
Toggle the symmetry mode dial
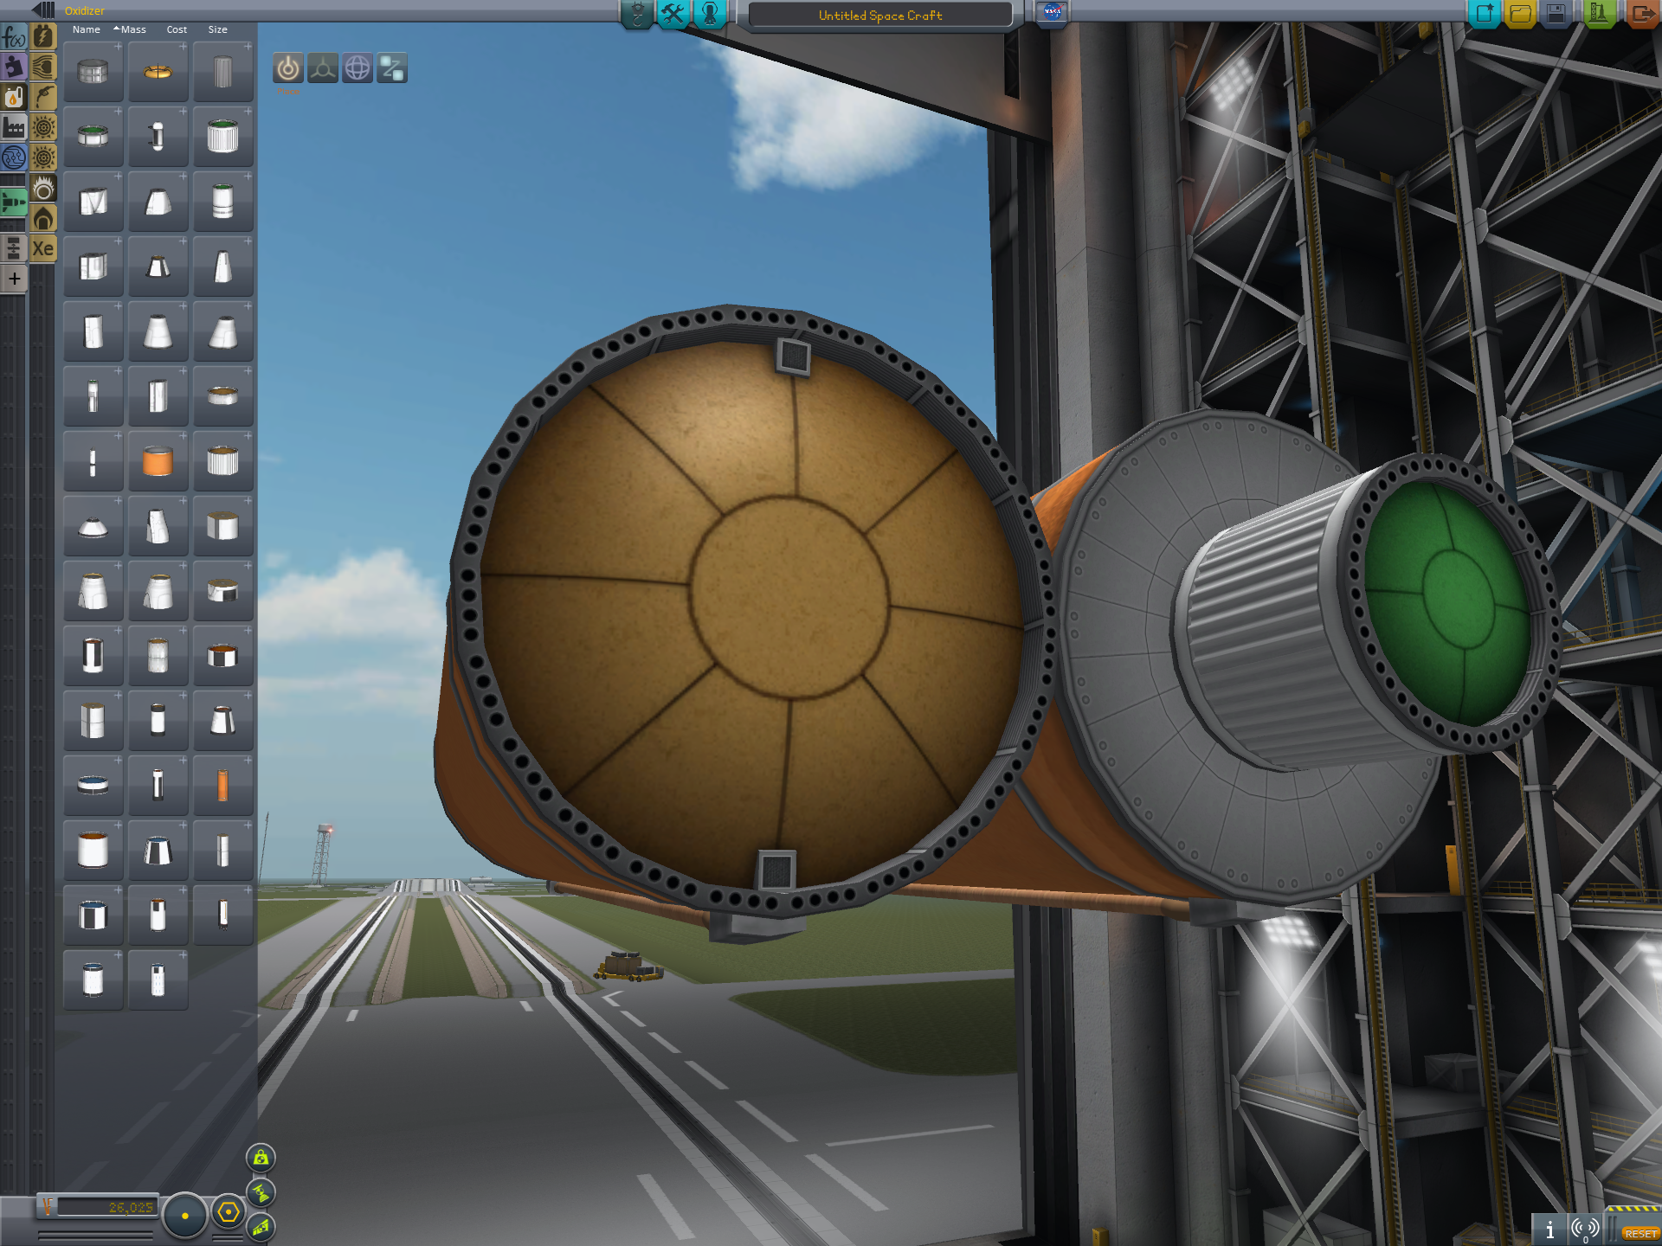[184, 1215]
